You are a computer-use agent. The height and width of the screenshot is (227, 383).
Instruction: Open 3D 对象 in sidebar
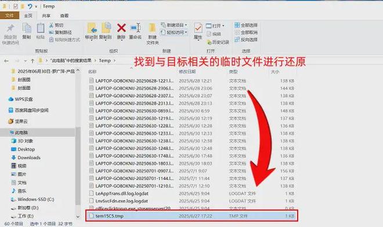click(x=22, y=141)
